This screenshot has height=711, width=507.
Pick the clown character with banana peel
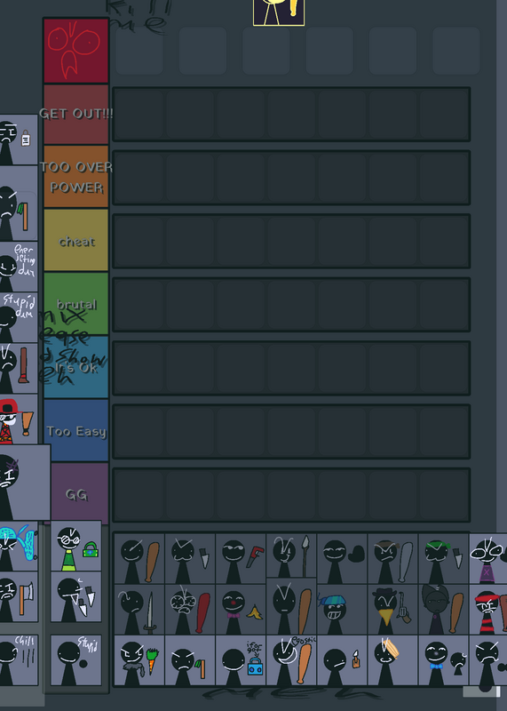pos(241,610)
